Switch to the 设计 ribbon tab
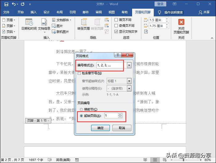Image resolution: width=216 pixels, height=163 pixels. pyautogui.click(x=46, y=12)
